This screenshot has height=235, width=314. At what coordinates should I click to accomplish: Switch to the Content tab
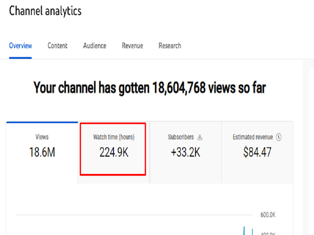57,46
